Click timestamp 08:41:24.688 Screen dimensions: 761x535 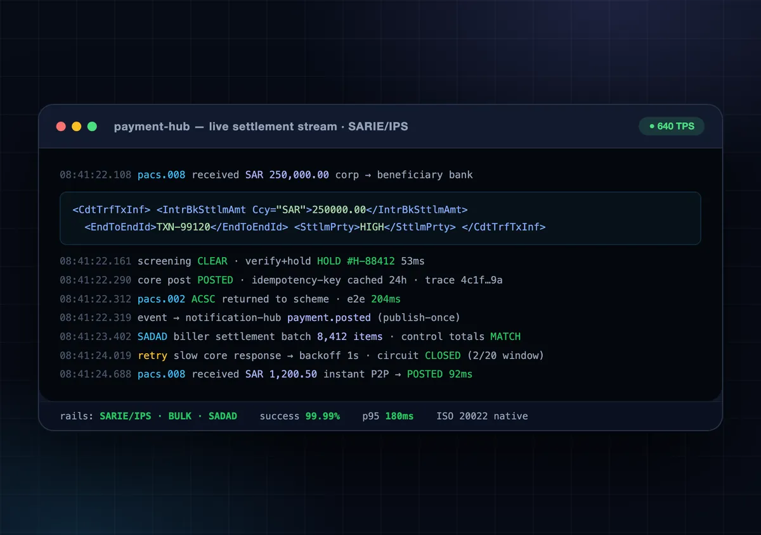coord(96,374)
